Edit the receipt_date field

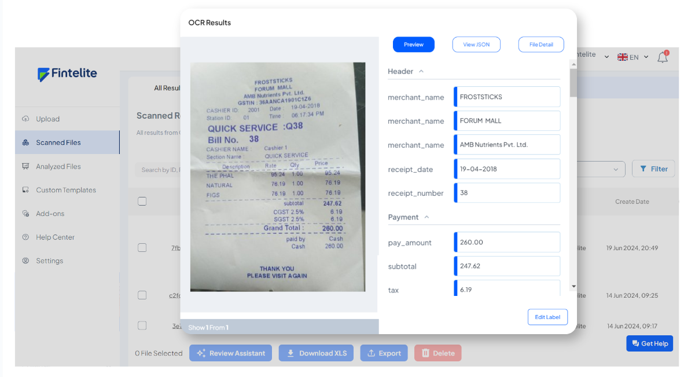pyautogui.click(x=507, y=169)
